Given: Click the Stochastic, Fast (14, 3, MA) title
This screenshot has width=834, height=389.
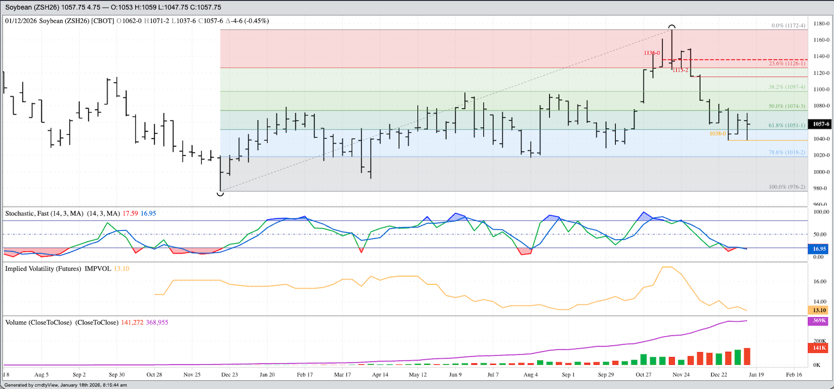Looking at the screenshot, I should pos(62,214).
